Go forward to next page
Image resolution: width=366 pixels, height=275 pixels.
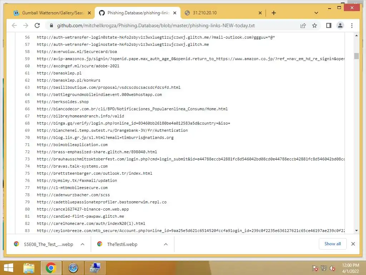(26, 25)
